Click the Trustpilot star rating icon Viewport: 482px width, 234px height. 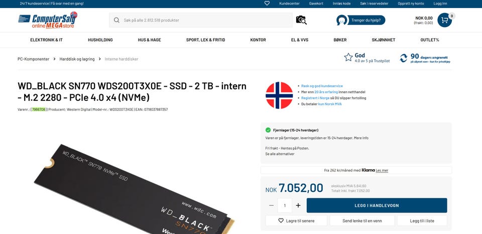tap(348, 57)
